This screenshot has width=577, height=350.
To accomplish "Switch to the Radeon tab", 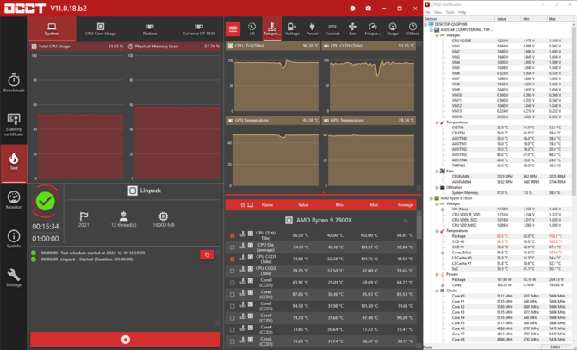I will (x=150, y=29).
